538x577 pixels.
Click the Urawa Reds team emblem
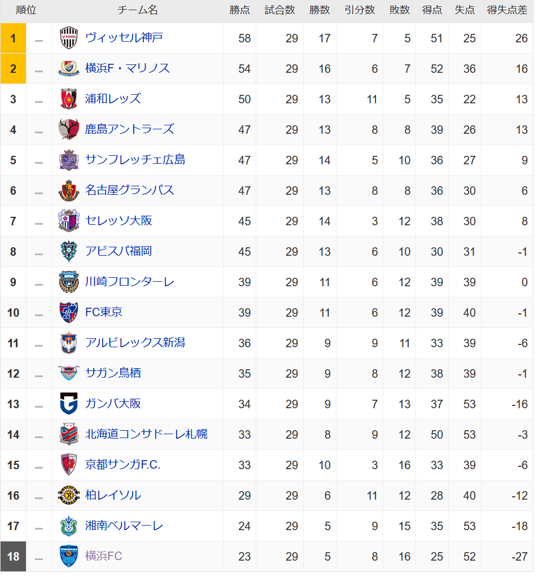69,99
